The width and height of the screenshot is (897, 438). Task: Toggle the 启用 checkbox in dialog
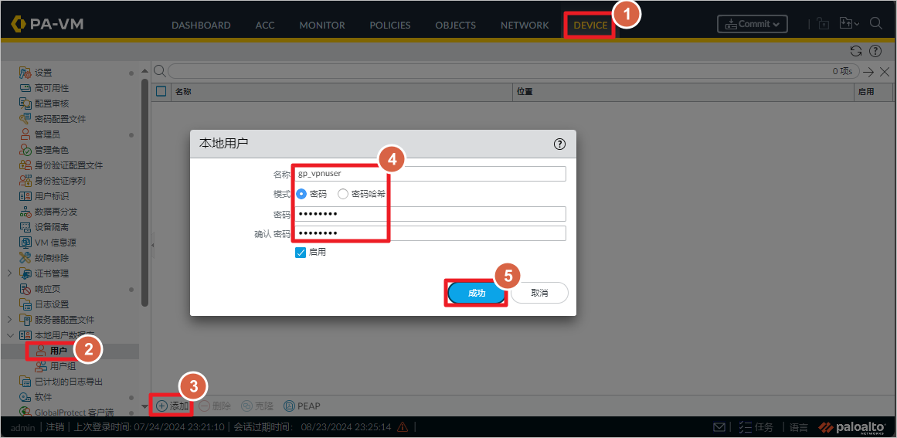click(301, 252)
